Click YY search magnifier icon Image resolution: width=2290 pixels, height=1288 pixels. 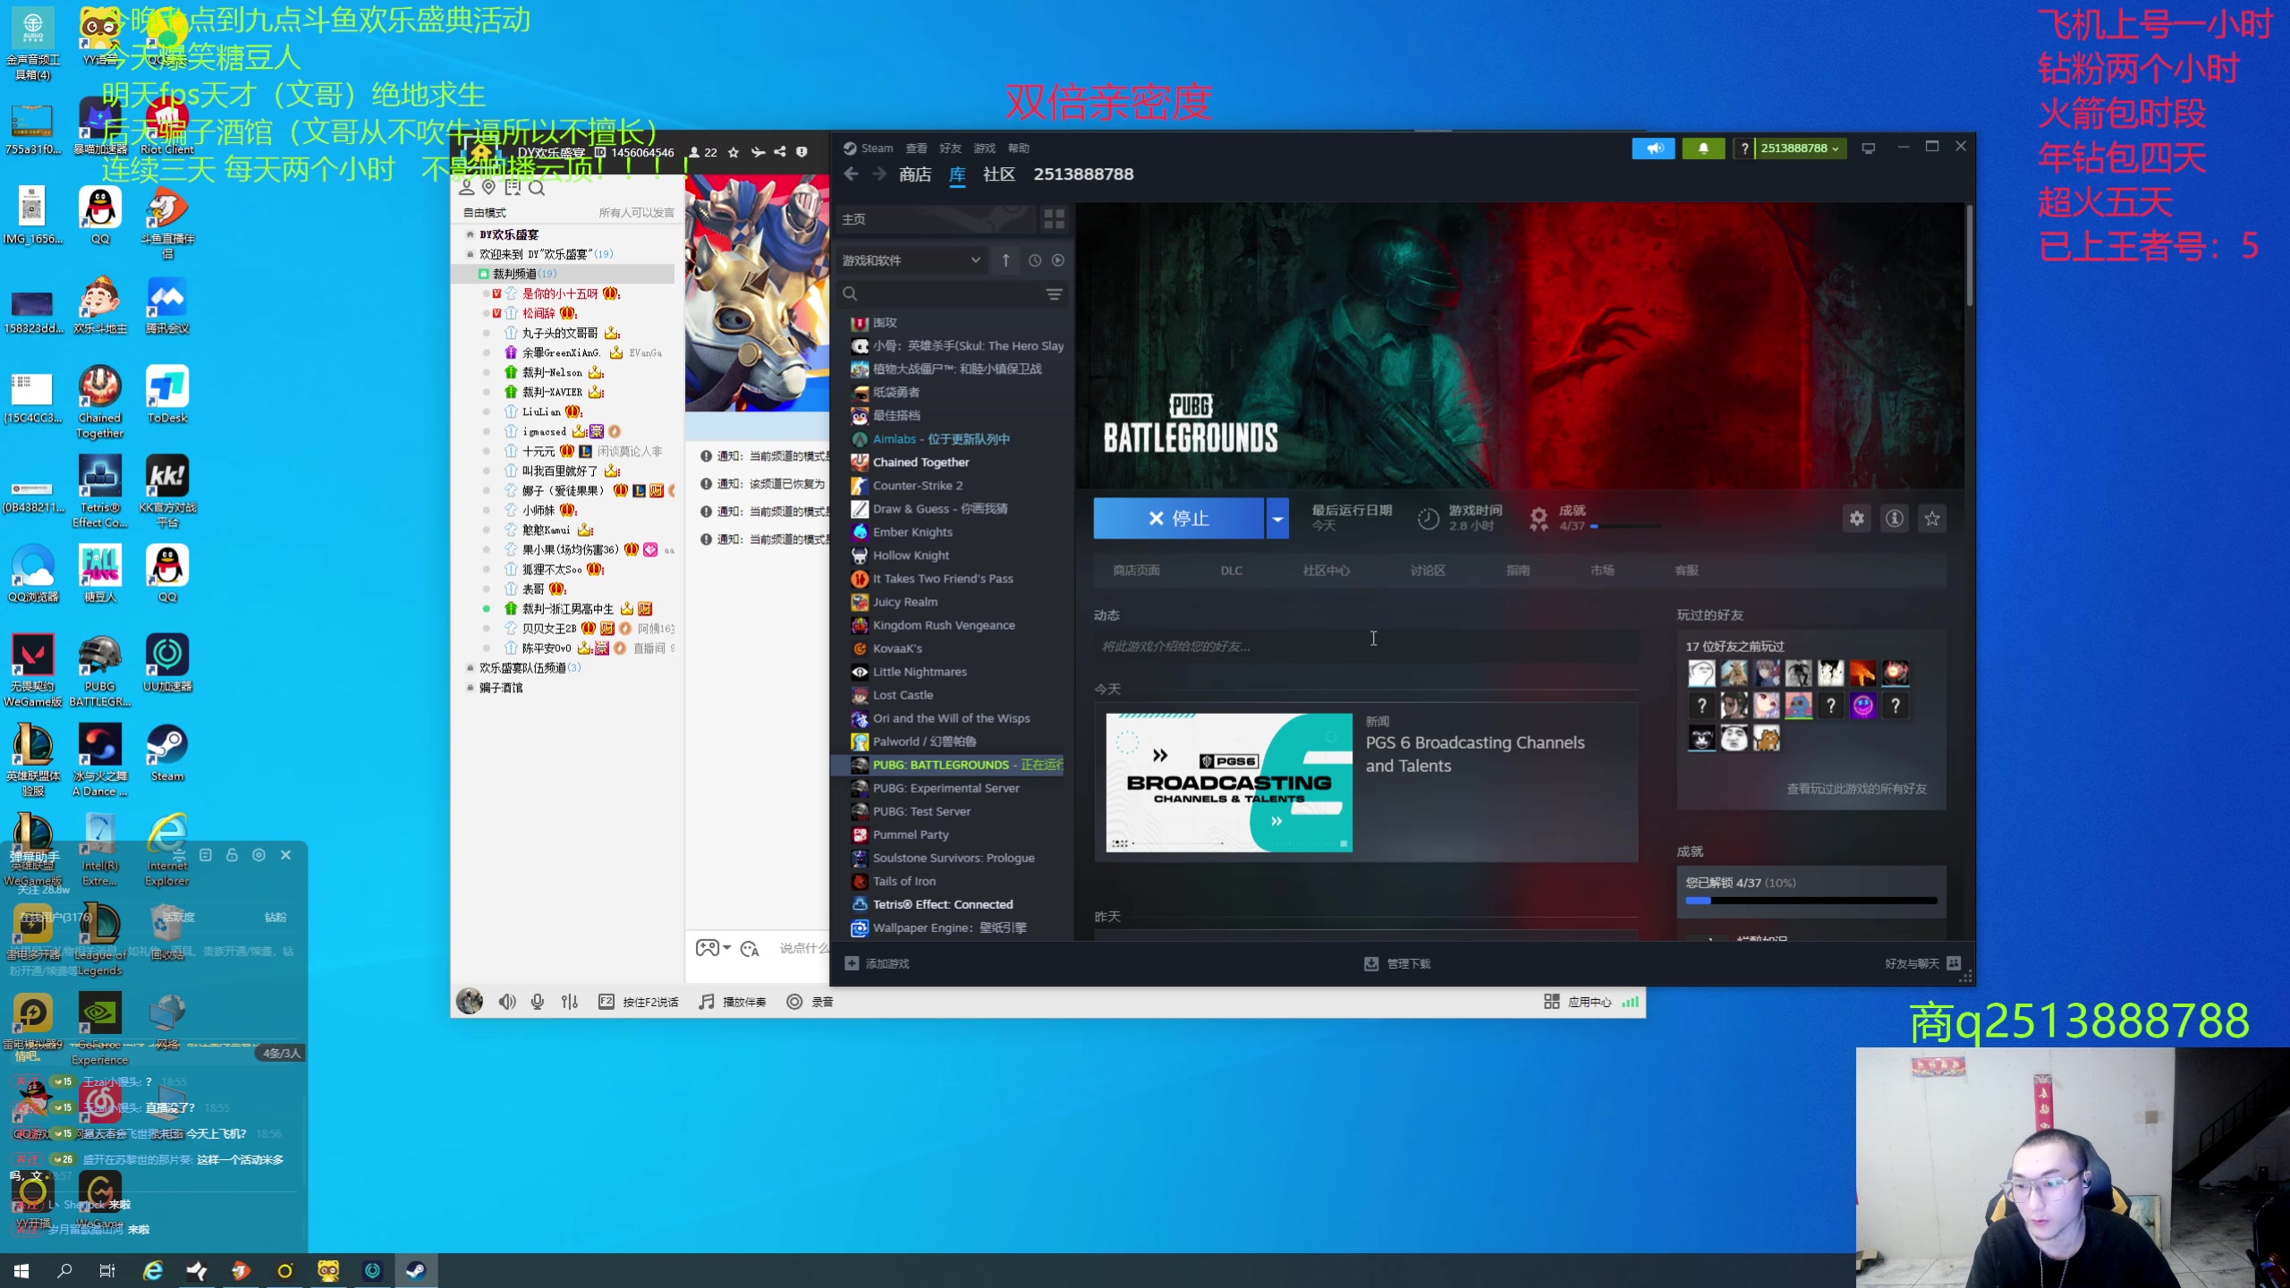coord(537,188)
